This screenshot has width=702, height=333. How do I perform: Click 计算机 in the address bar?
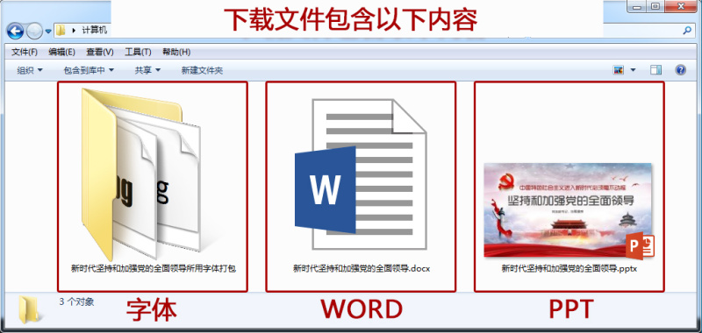[94, 31]
